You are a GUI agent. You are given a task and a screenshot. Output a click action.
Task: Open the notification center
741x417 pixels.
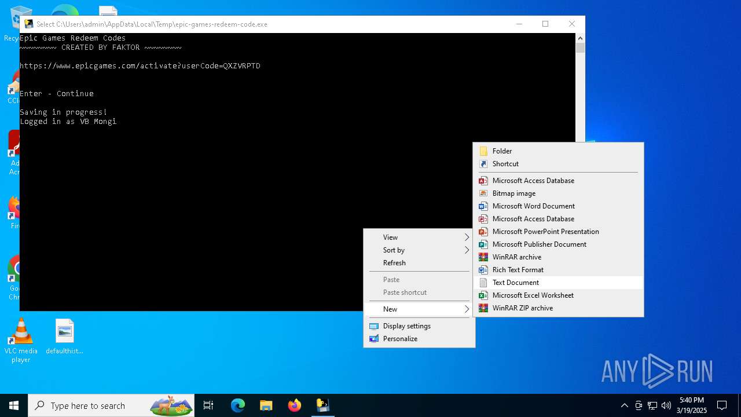[x=722, y=405]
